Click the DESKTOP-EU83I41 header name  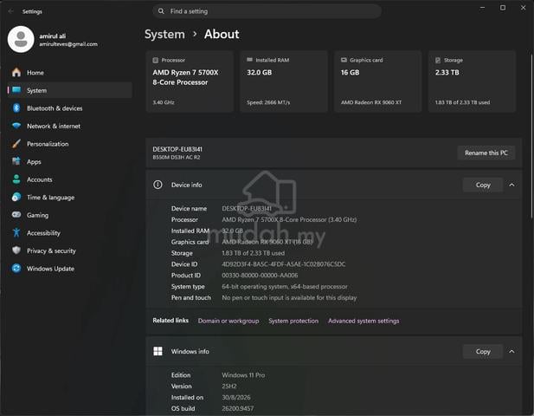tap(177, 149)
